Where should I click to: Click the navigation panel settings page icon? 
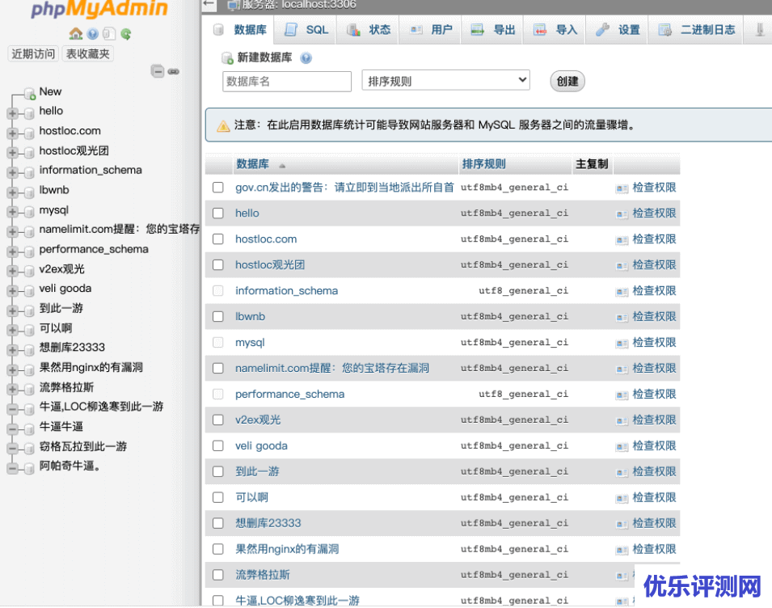coord(109,33)
